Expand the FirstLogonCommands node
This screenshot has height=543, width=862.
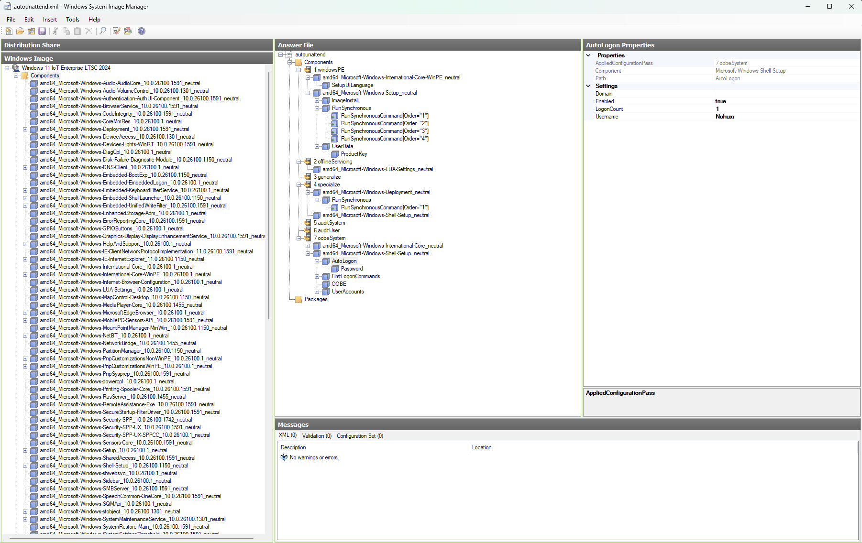[x=317, y=276]
